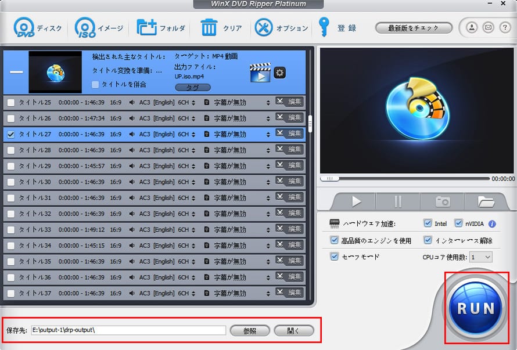The height and width of the screenshot is (350, 517).
Task: Turn off セーフモード safe mode
Action: coord(334,256)
